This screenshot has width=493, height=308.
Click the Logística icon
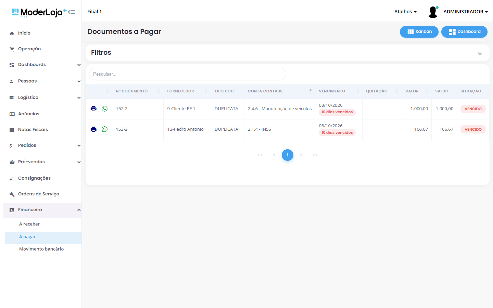coord(12,98)
